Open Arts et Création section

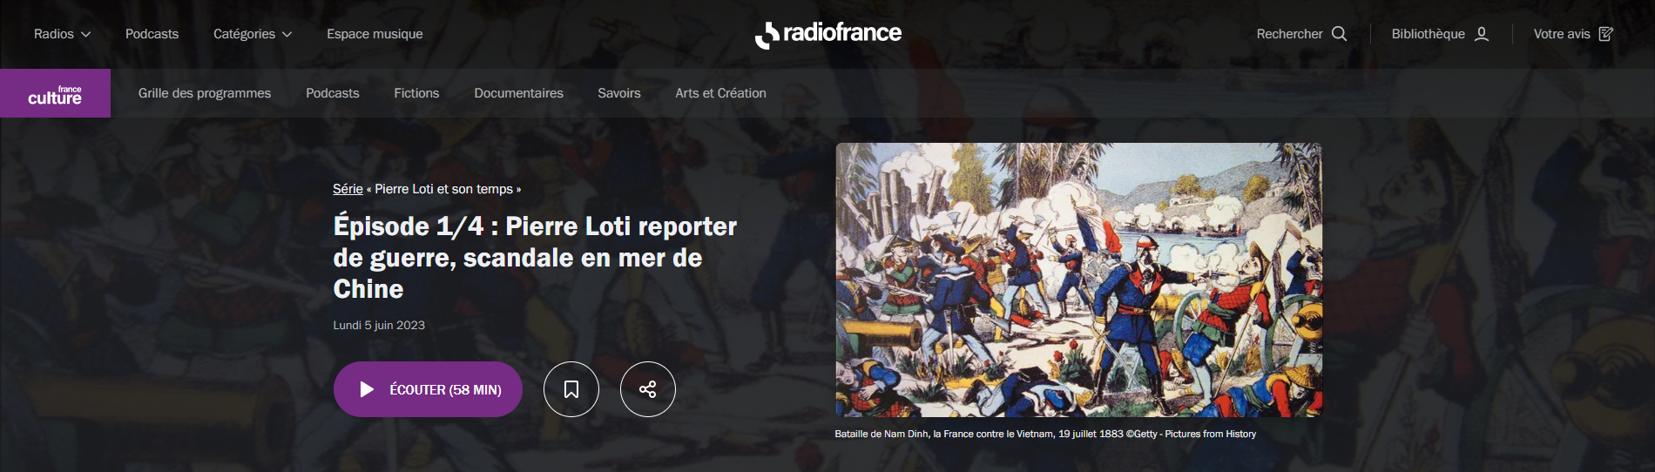tap(720, 93)
